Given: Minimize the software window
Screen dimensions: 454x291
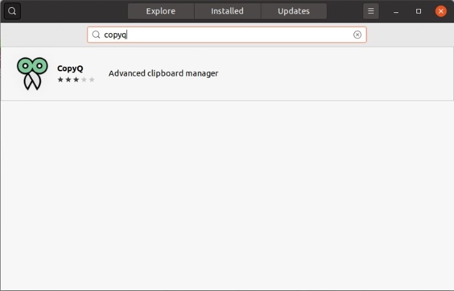Looking at the screenshot, I should (x=396, y=11).
